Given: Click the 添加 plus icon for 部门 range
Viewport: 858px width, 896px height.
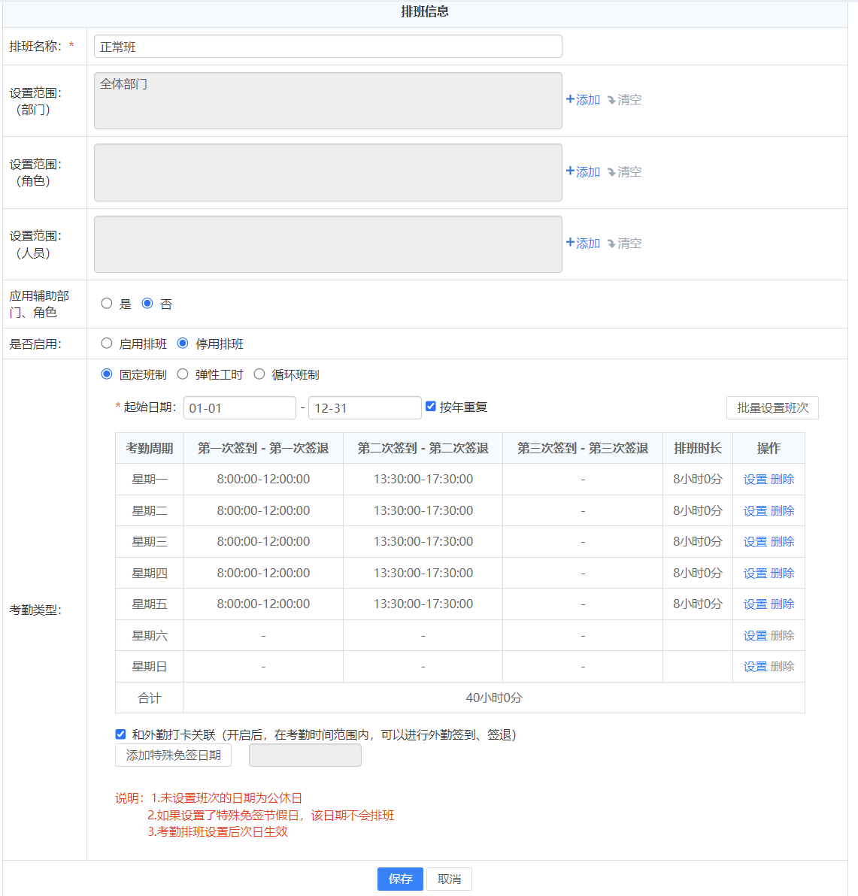Looking at the screenshot, I should pyautogui.click(x=571, y=99).
